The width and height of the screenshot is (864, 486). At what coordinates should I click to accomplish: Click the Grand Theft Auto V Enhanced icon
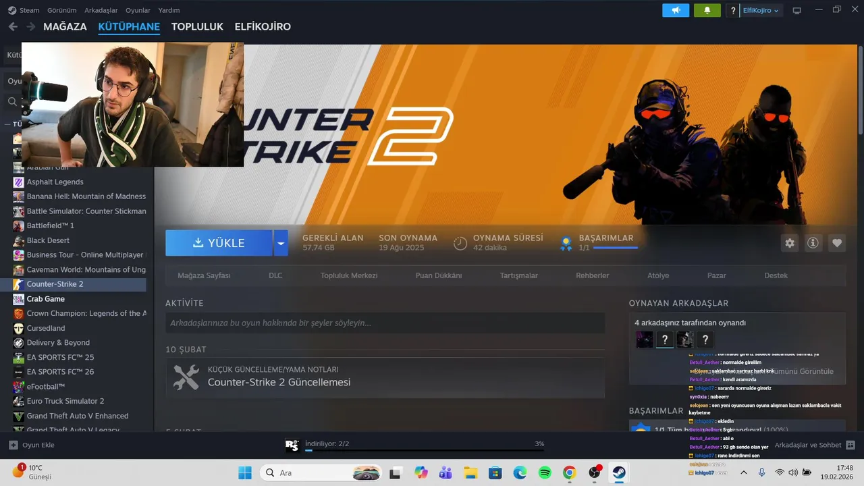click(19, 416)
